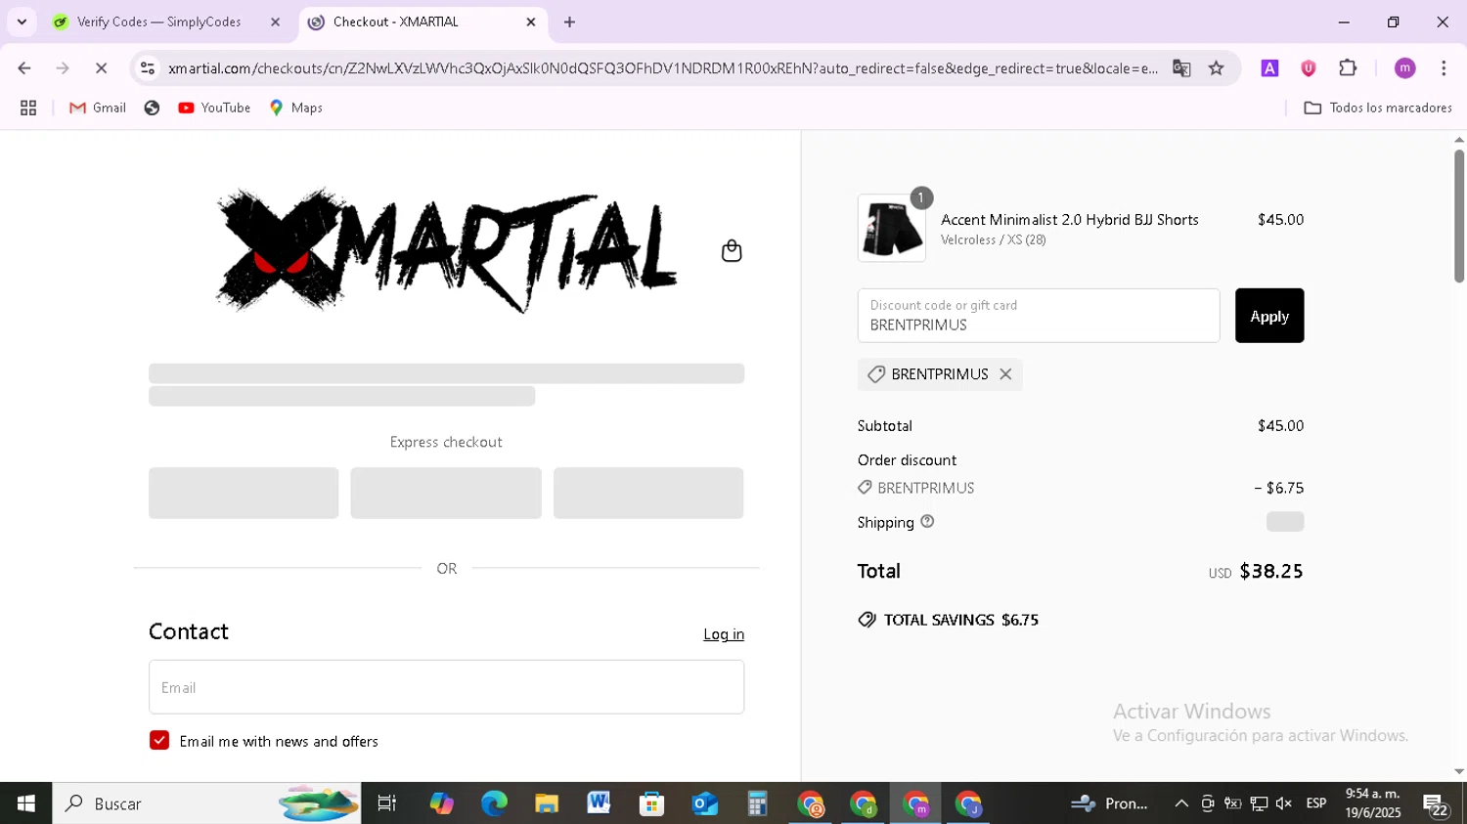Viewport: 1467px width, 824px height.
Task: Open the ESP language indicator
Action: tap(1316, 803)
